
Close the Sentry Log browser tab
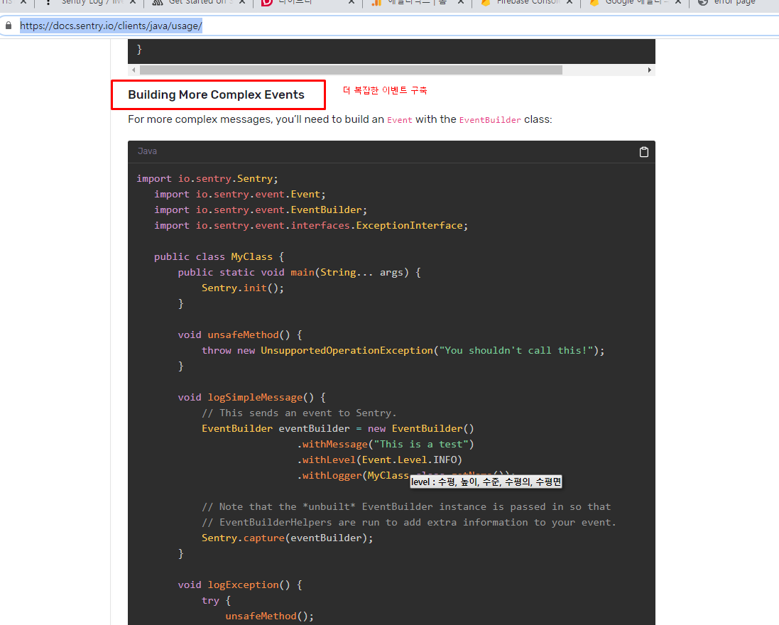tap(133, 2)
